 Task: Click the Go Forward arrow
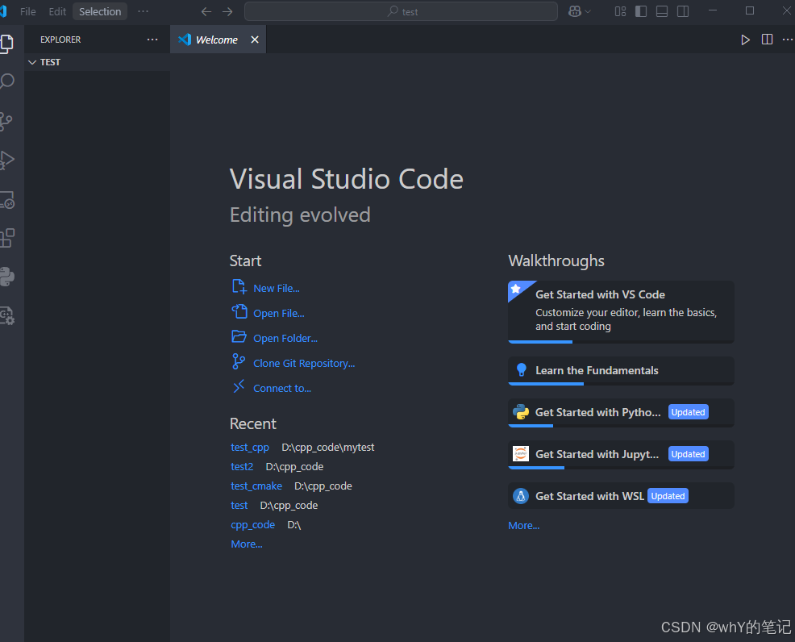[x=227, y=11]
